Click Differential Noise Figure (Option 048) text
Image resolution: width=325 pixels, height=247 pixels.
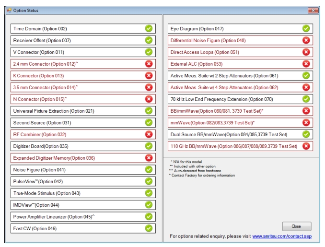[208, 40]
